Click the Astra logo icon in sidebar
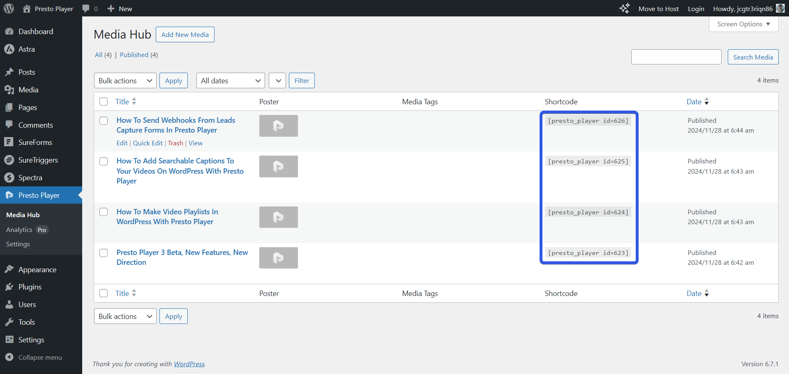The height and width of the screenshot is (374, 789). [9, 49]
